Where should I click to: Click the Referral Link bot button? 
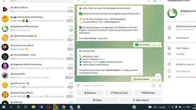pyautogui.click(x=119, y=93)
